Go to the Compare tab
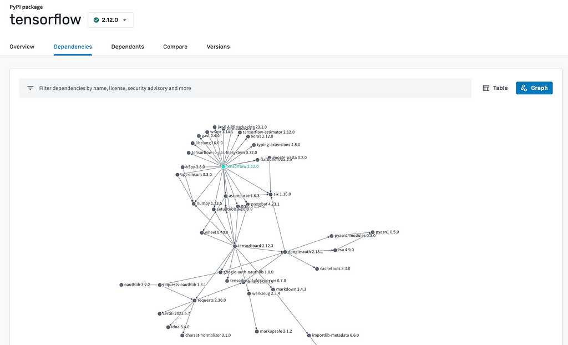Image resolution: width=568 pixels, height=345 pixels. click(175, 47)
